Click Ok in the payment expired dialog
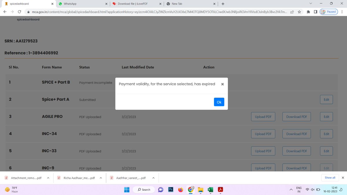Screen dimensions: 347x195 tap(219, 102)
